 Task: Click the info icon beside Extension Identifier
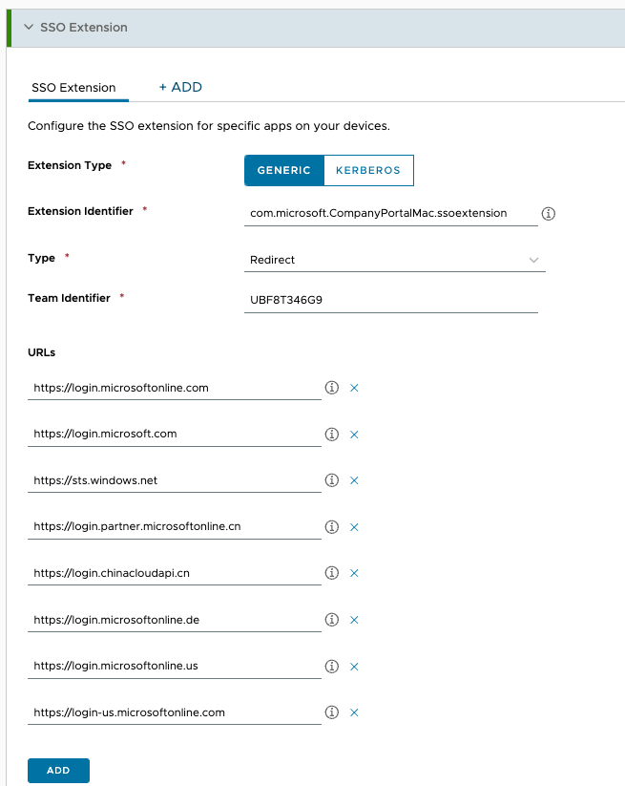548,214
